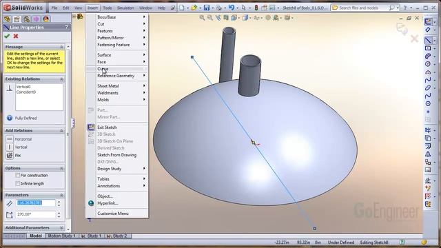
Task: Select the Rectangle sketch tool
Action: tap(428, 48)
